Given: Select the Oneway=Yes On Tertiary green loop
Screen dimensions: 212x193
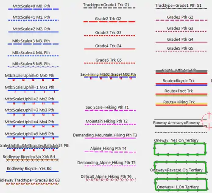Looking at the screenshot, I should [180, 149].
